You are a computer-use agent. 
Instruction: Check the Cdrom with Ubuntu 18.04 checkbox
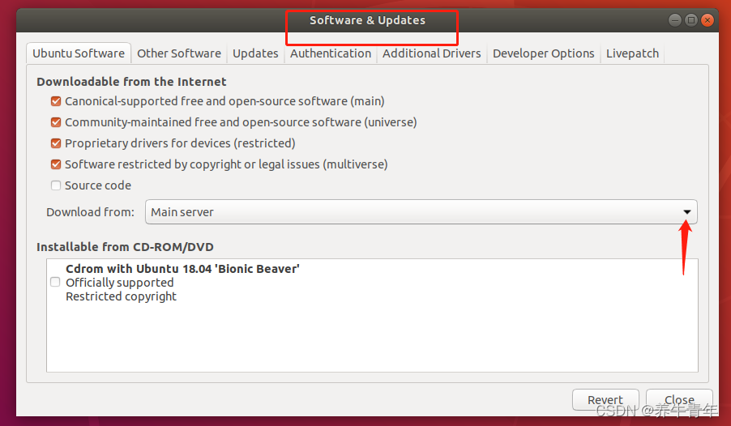pos(55,282)
